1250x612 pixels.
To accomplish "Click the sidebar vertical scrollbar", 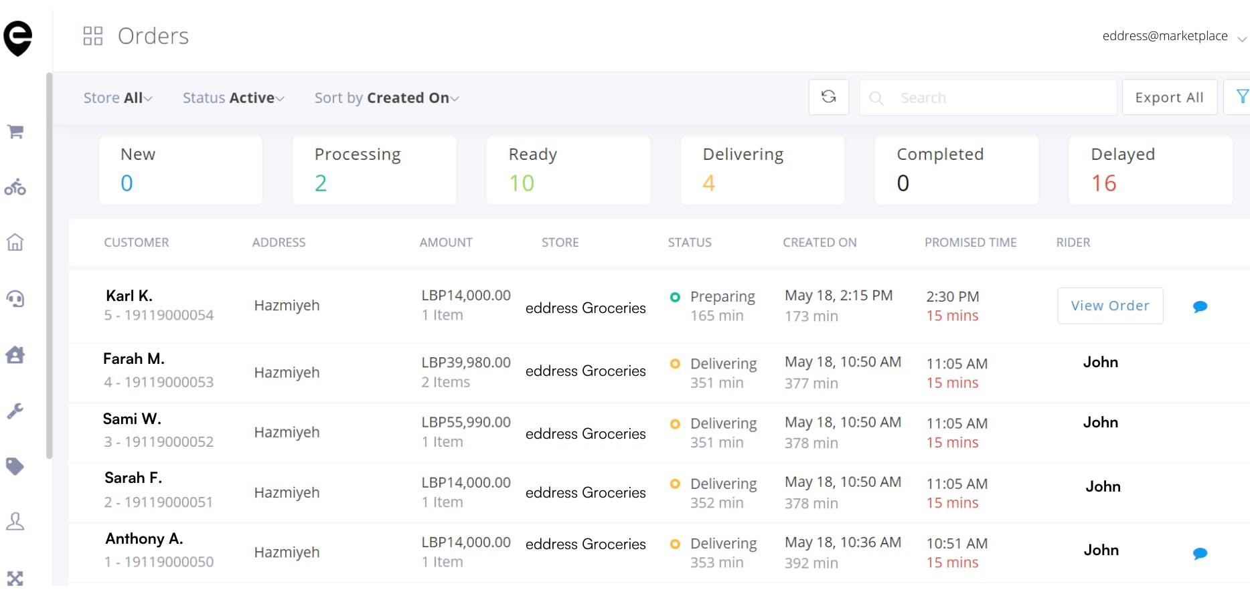I will pos(49,266).
